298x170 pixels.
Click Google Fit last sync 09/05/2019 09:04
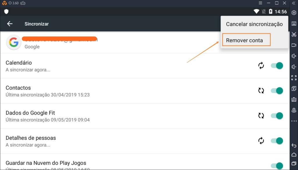(70, 120)
